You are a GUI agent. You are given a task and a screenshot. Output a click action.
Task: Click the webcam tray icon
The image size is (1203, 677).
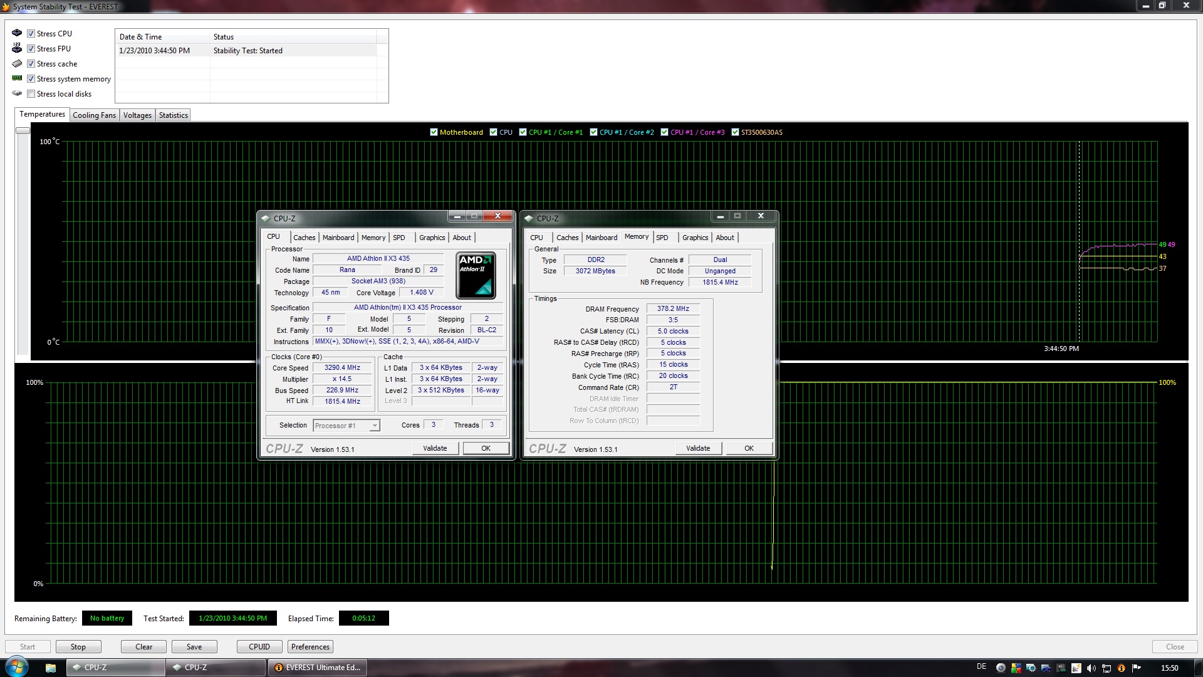[x=1001, y=668]
